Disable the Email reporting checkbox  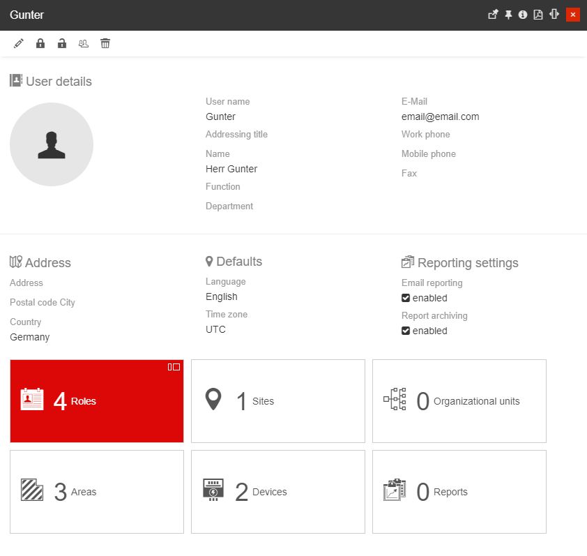click(x=406, y=298)
